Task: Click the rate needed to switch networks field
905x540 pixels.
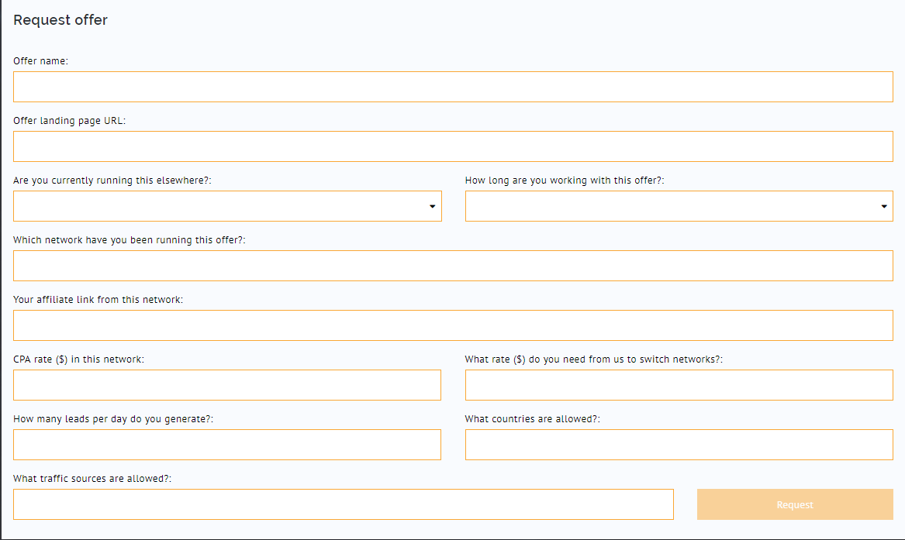Action: point(679,385)
